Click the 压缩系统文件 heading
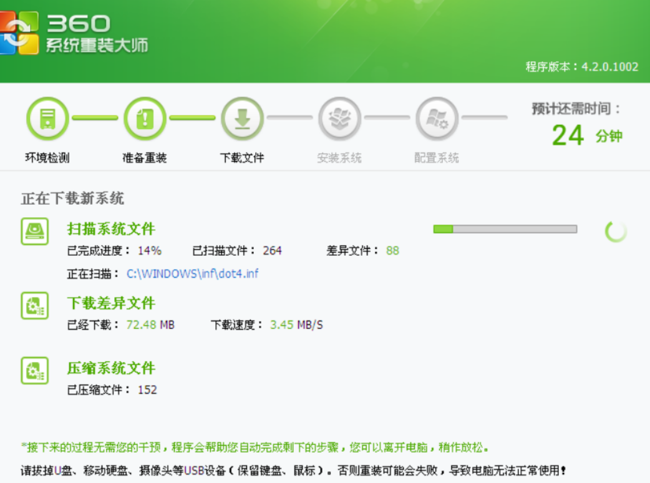This screenshot has width=650, height=483. pos(111,368)
